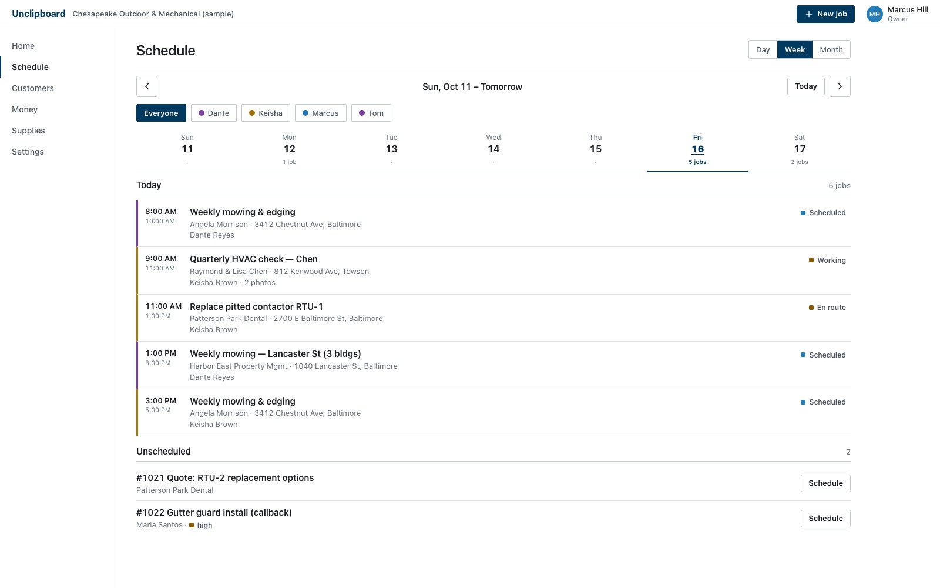Click #1021 Quote: RTU-2 replacement options title
The image size is (940, 588).
coord(225,478)
